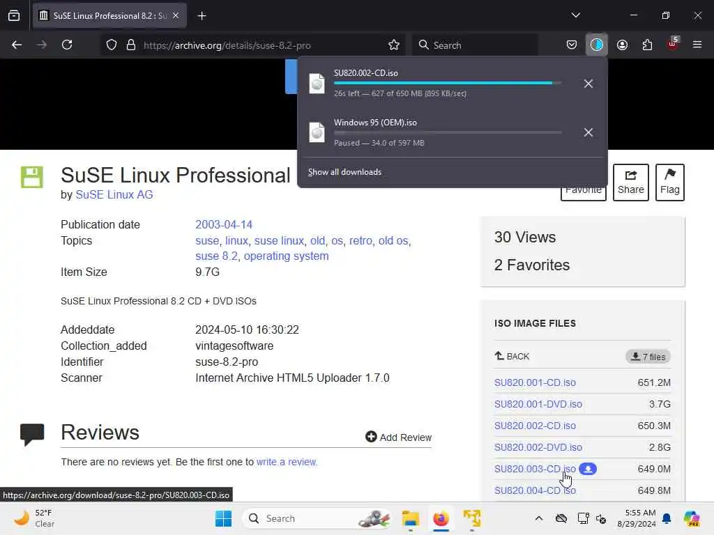Open the 'retro' topic link
Image resolution: width=714 pixels, height=535 pixels.
360,240
